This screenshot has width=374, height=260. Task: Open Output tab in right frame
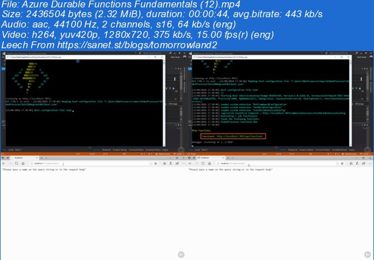click(x=352, y=150)
